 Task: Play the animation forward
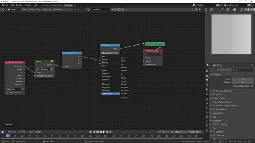tap(104, 132)
